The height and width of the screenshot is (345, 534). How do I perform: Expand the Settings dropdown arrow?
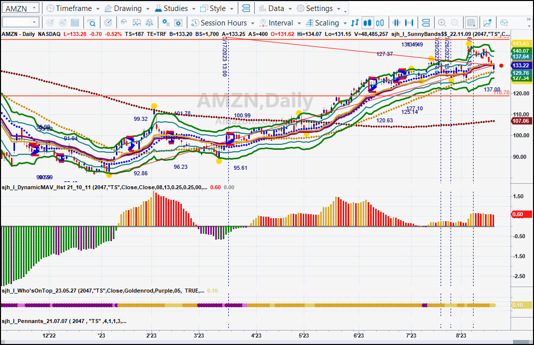[339, 8]
